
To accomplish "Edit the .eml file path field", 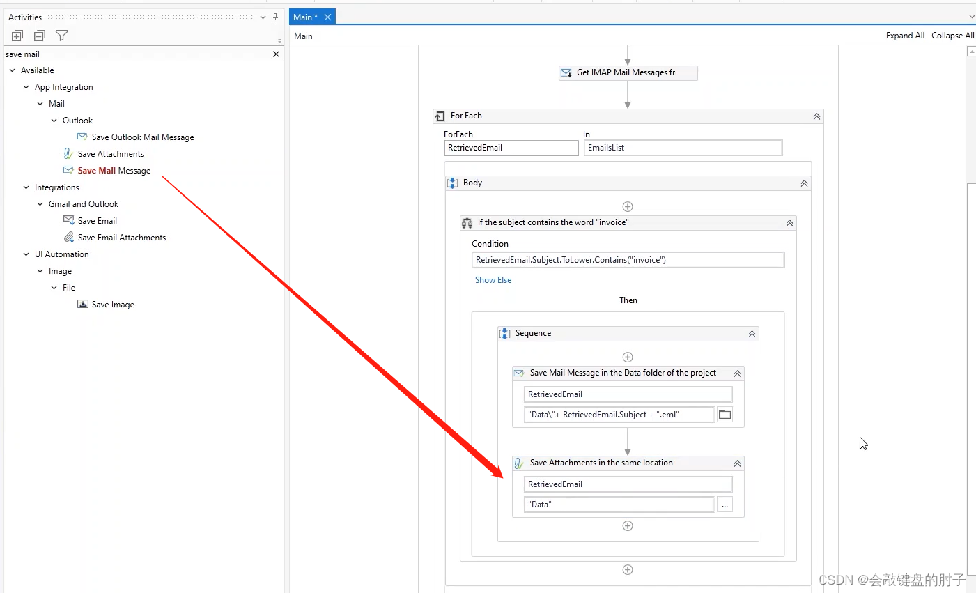I will pos(619,415).
